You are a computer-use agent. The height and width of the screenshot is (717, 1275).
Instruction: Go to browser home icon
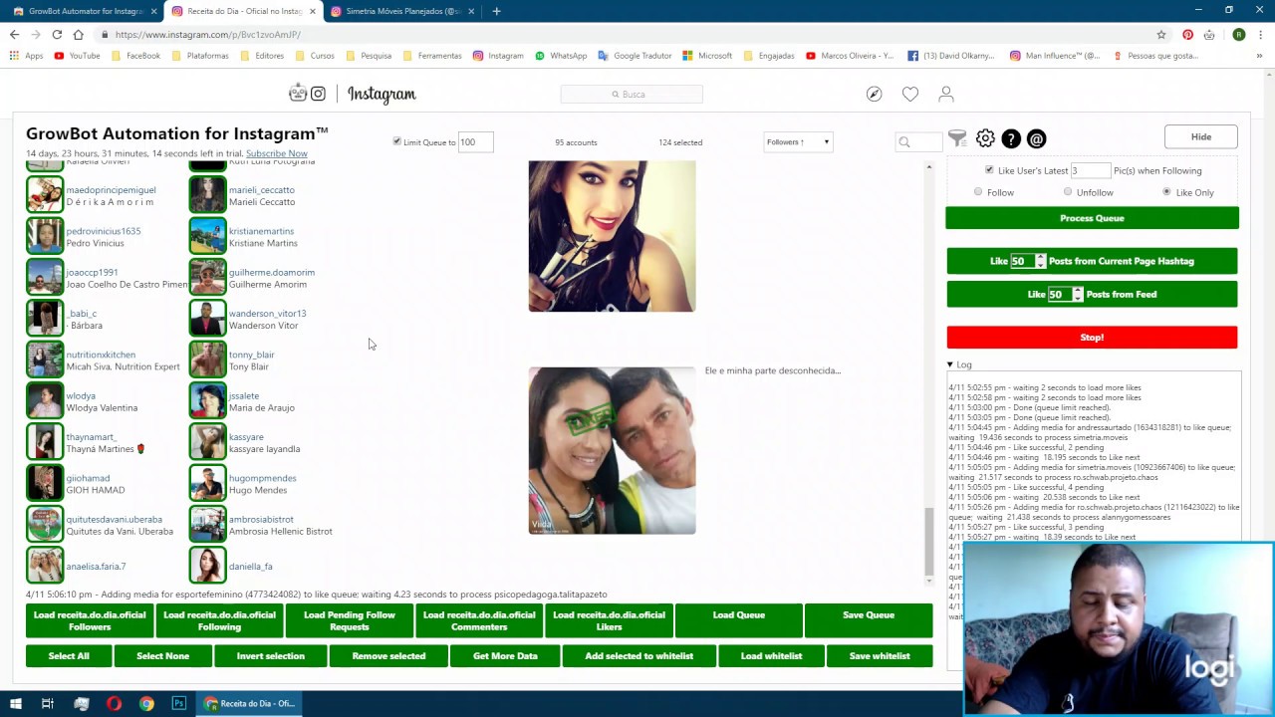click(78, 34)
